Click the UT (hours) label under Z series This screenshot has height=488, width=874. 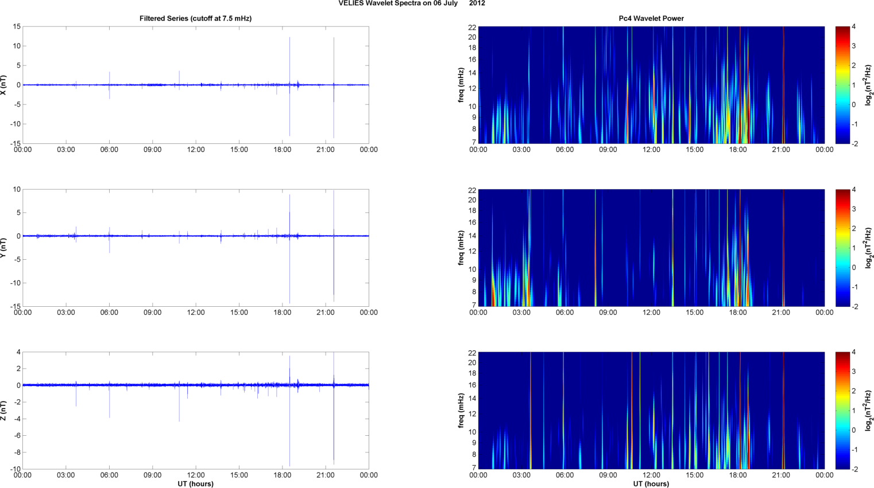[x=195, y=484]
